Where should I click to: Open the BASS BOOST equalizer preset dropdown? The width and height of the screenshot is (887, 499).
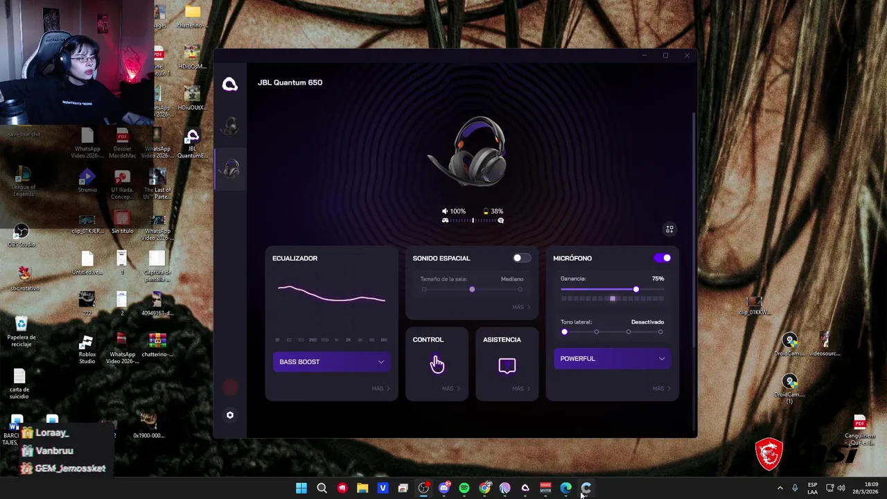point(331,362)
